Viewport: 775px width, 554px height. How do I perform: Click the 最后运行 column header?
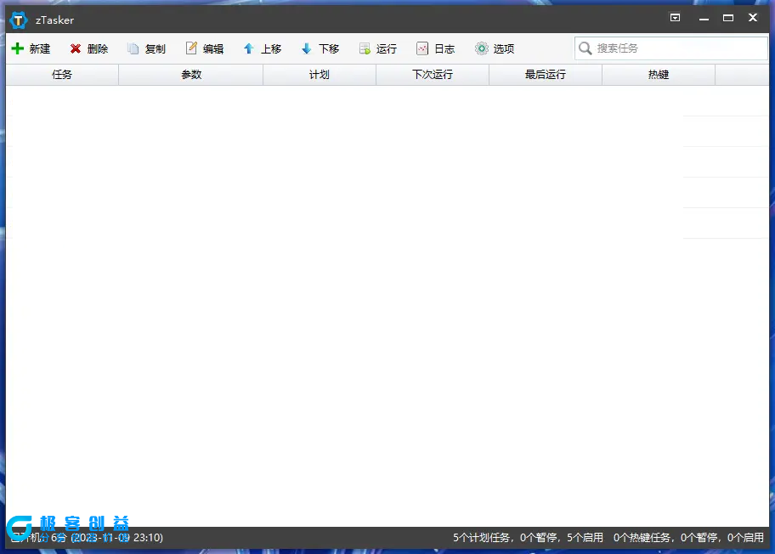[545, 75]
